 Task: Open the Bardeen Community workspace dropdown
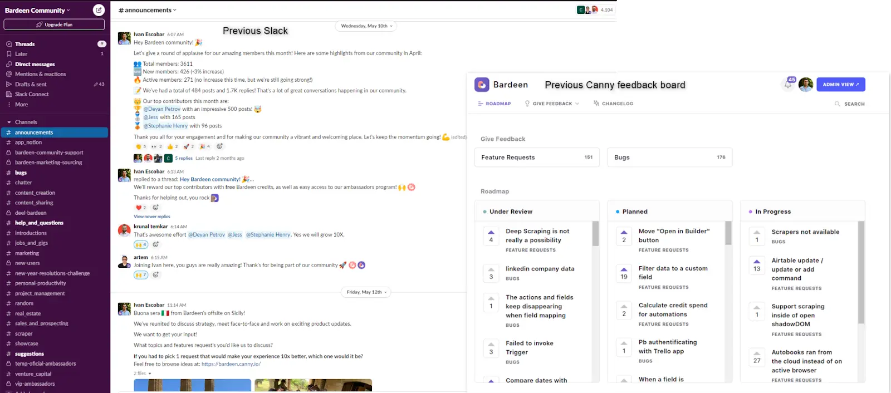(37, 10)
